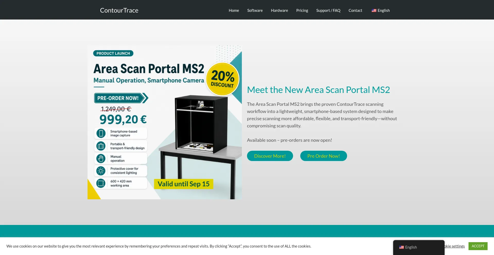This screenshot has width=494, height=255.
Task: Click the 'Portable & transport-friendly design' feature text
Action: [x=127, y=146]
